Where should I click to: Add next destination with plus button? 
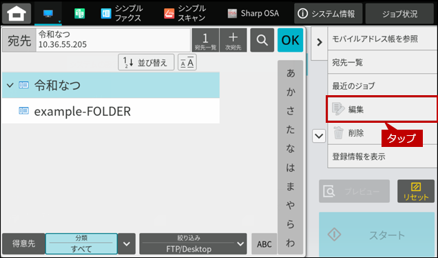[233, 40]
